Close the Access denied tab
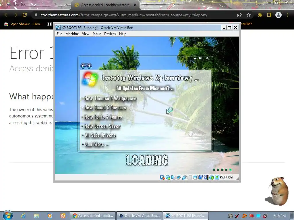Image resolution: width=294 pixels, height=220 pixels. pyautogui.click(x=135, y=5)
